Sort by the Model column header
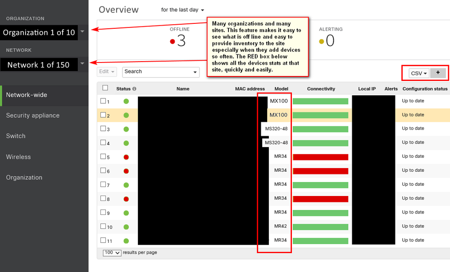 [281, 89]
